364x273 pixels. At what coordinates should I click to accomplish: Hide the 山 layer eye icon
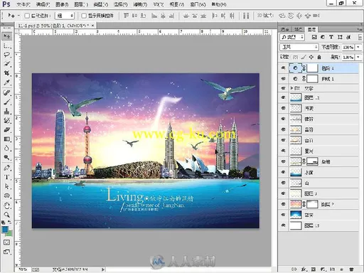283,183
